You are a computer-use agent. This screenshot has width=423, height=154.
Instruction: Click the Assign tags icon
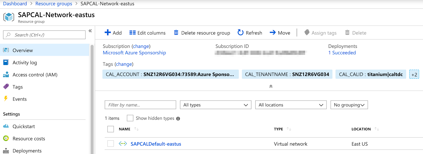coord(307,32)
